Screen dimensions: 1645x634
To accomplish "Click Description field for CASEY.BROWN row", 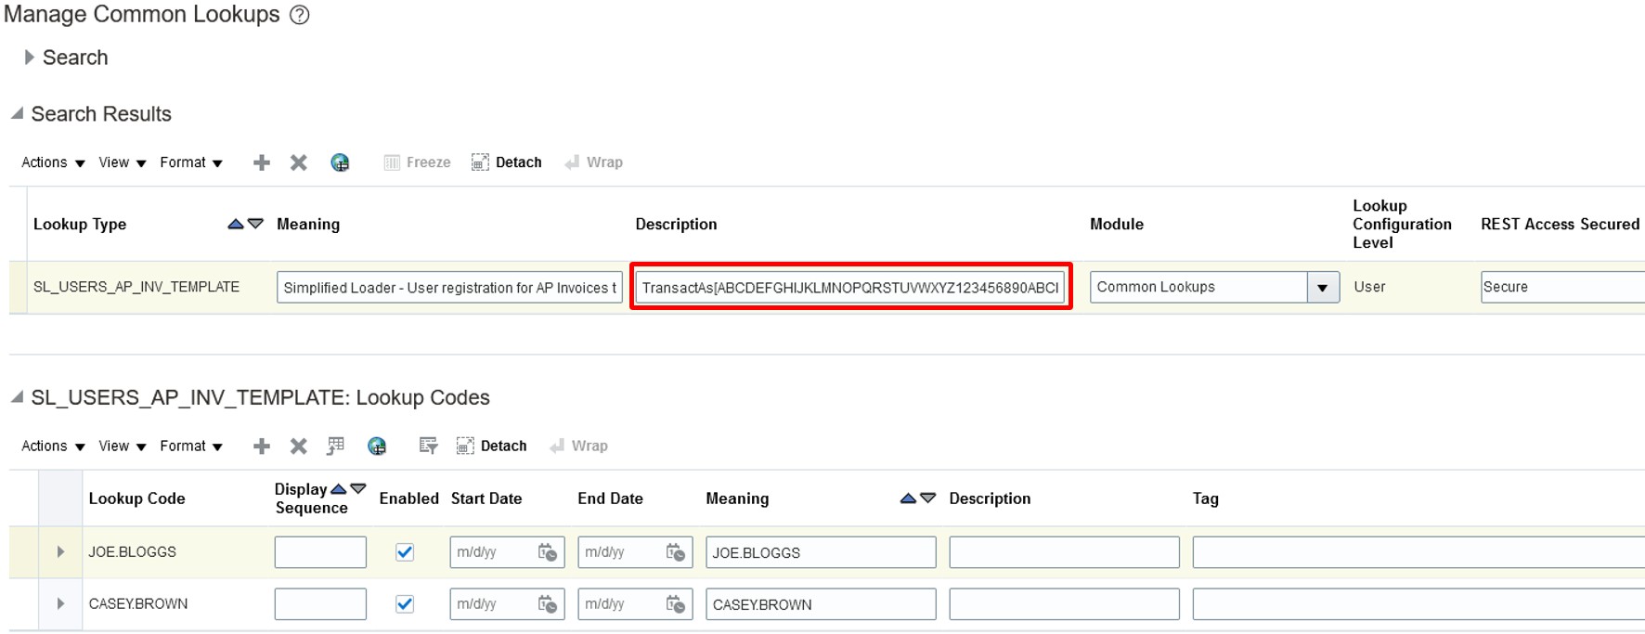I will 1065,604.
